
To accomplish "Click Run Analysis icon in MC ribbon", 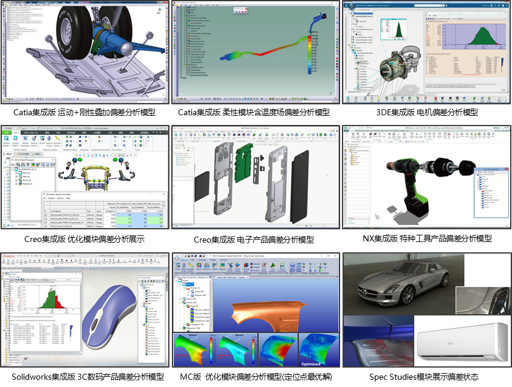I will 273,267.
